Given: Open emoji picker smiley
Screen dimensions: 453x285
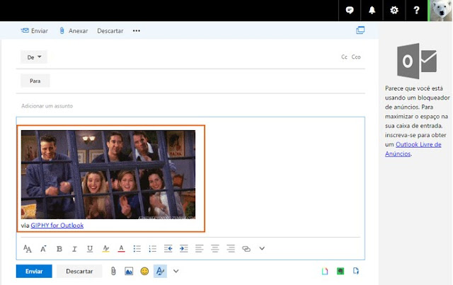Looking at the screenshot, I should 144,271.
